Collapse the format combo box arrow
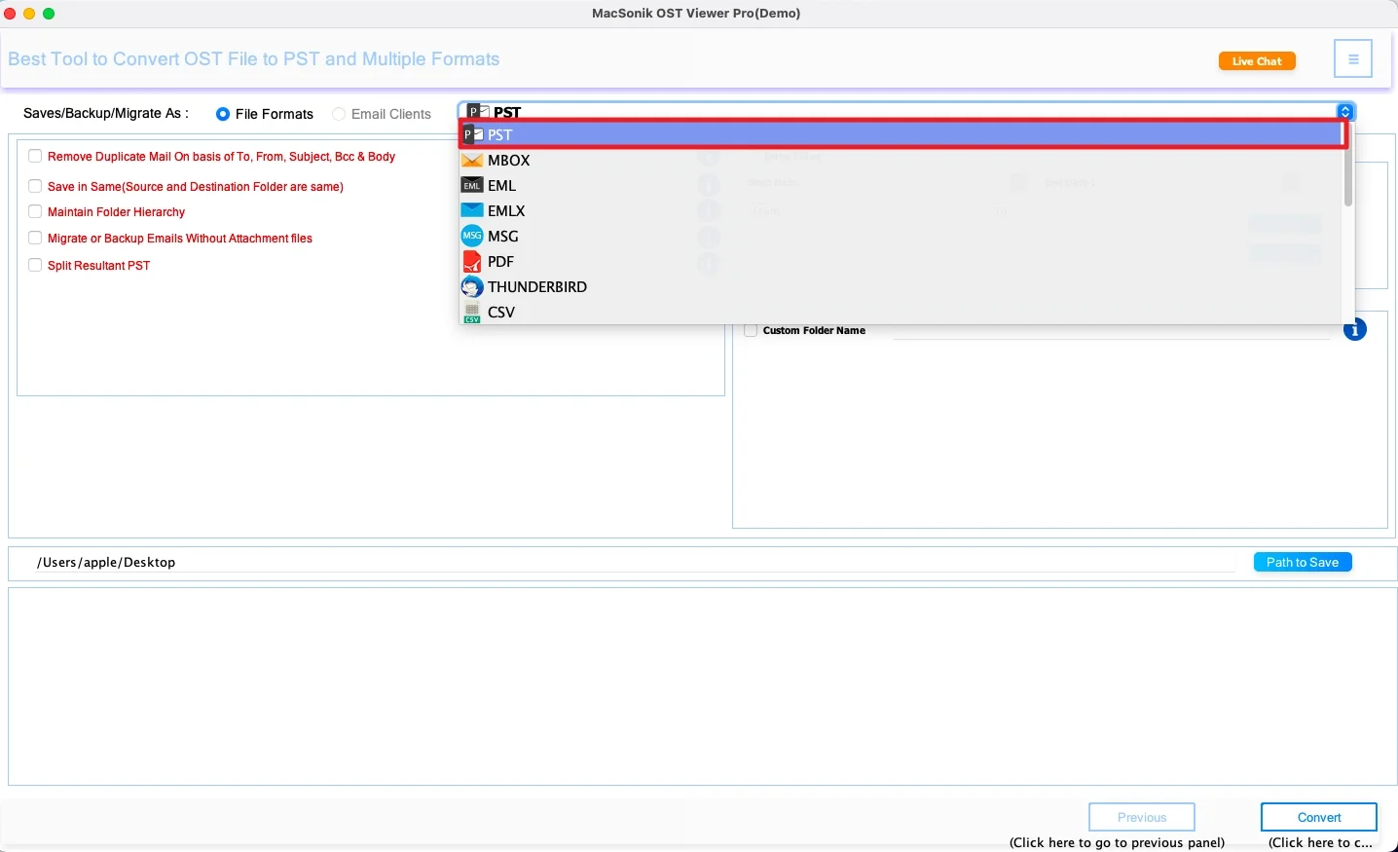Screen dimensions: 1398x852 point(1345,112)
